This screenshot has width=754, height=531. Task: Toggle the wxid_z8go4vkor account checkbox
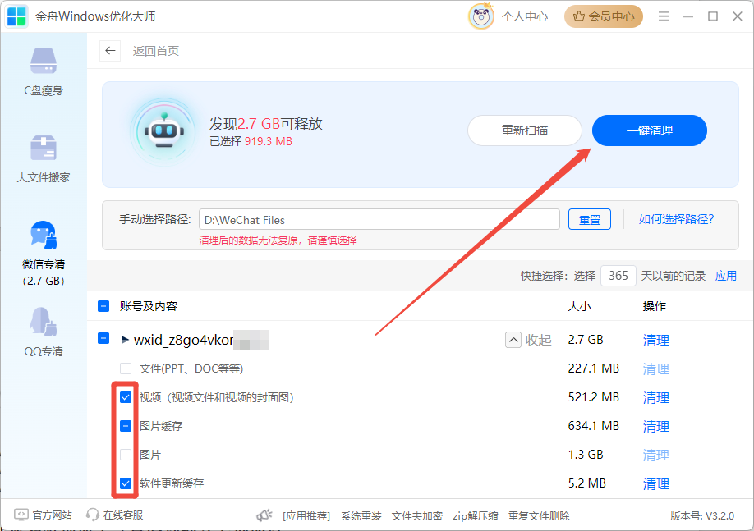(103, 338)
